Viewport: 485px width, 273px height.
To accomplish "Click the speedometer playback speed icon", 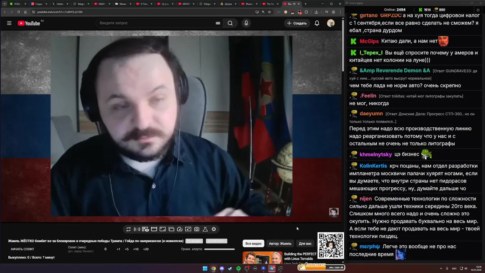I will coord(180,229).
